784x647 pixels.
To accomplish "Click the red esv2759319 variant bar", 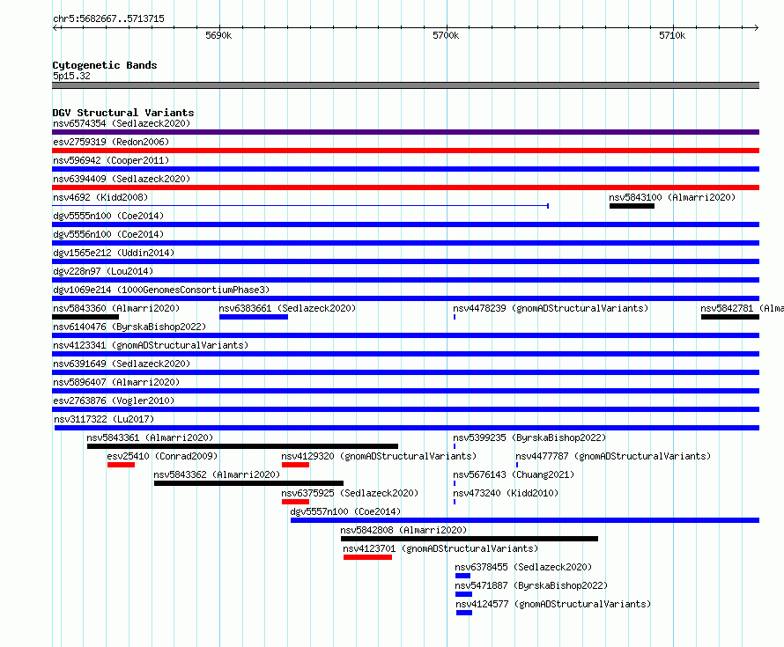I will tap(405, 151).
